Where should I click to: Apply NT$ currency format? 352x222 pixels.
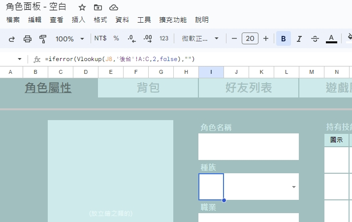point(100,38)
